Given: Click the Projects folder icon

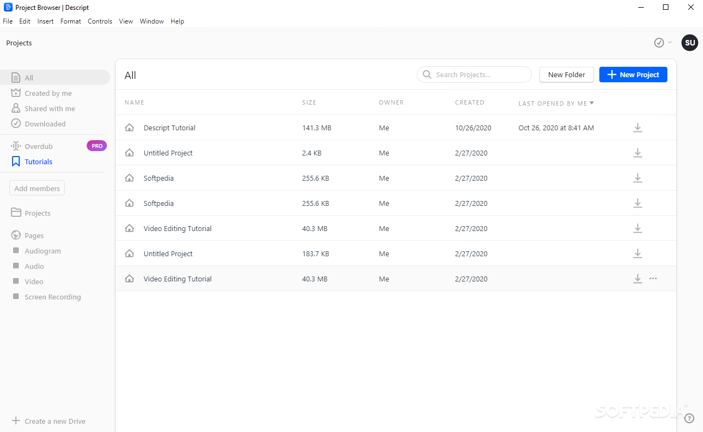Looking at the screenshot, I should click(x=16, y=212).
